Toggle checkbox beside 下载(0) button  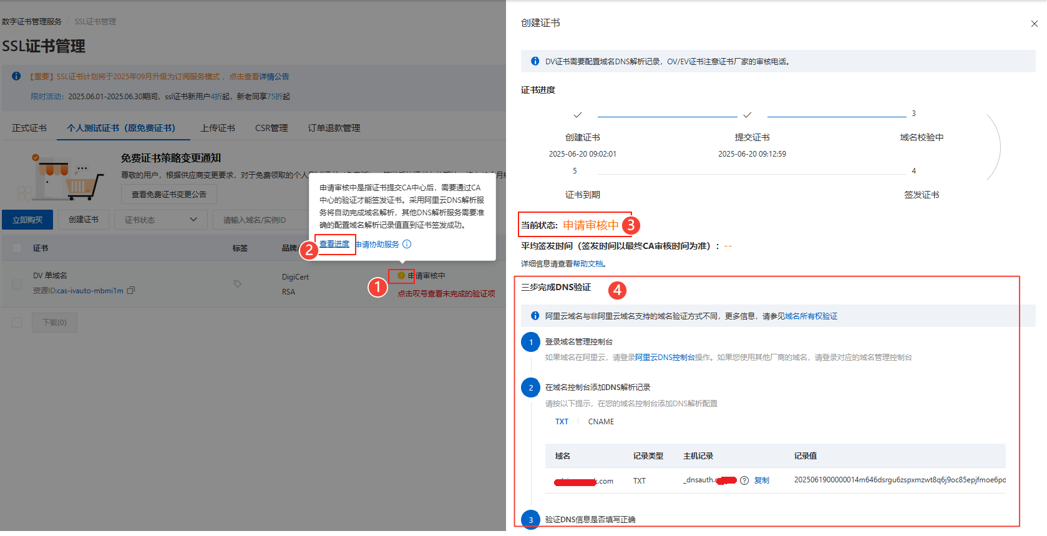coord(17,323)
